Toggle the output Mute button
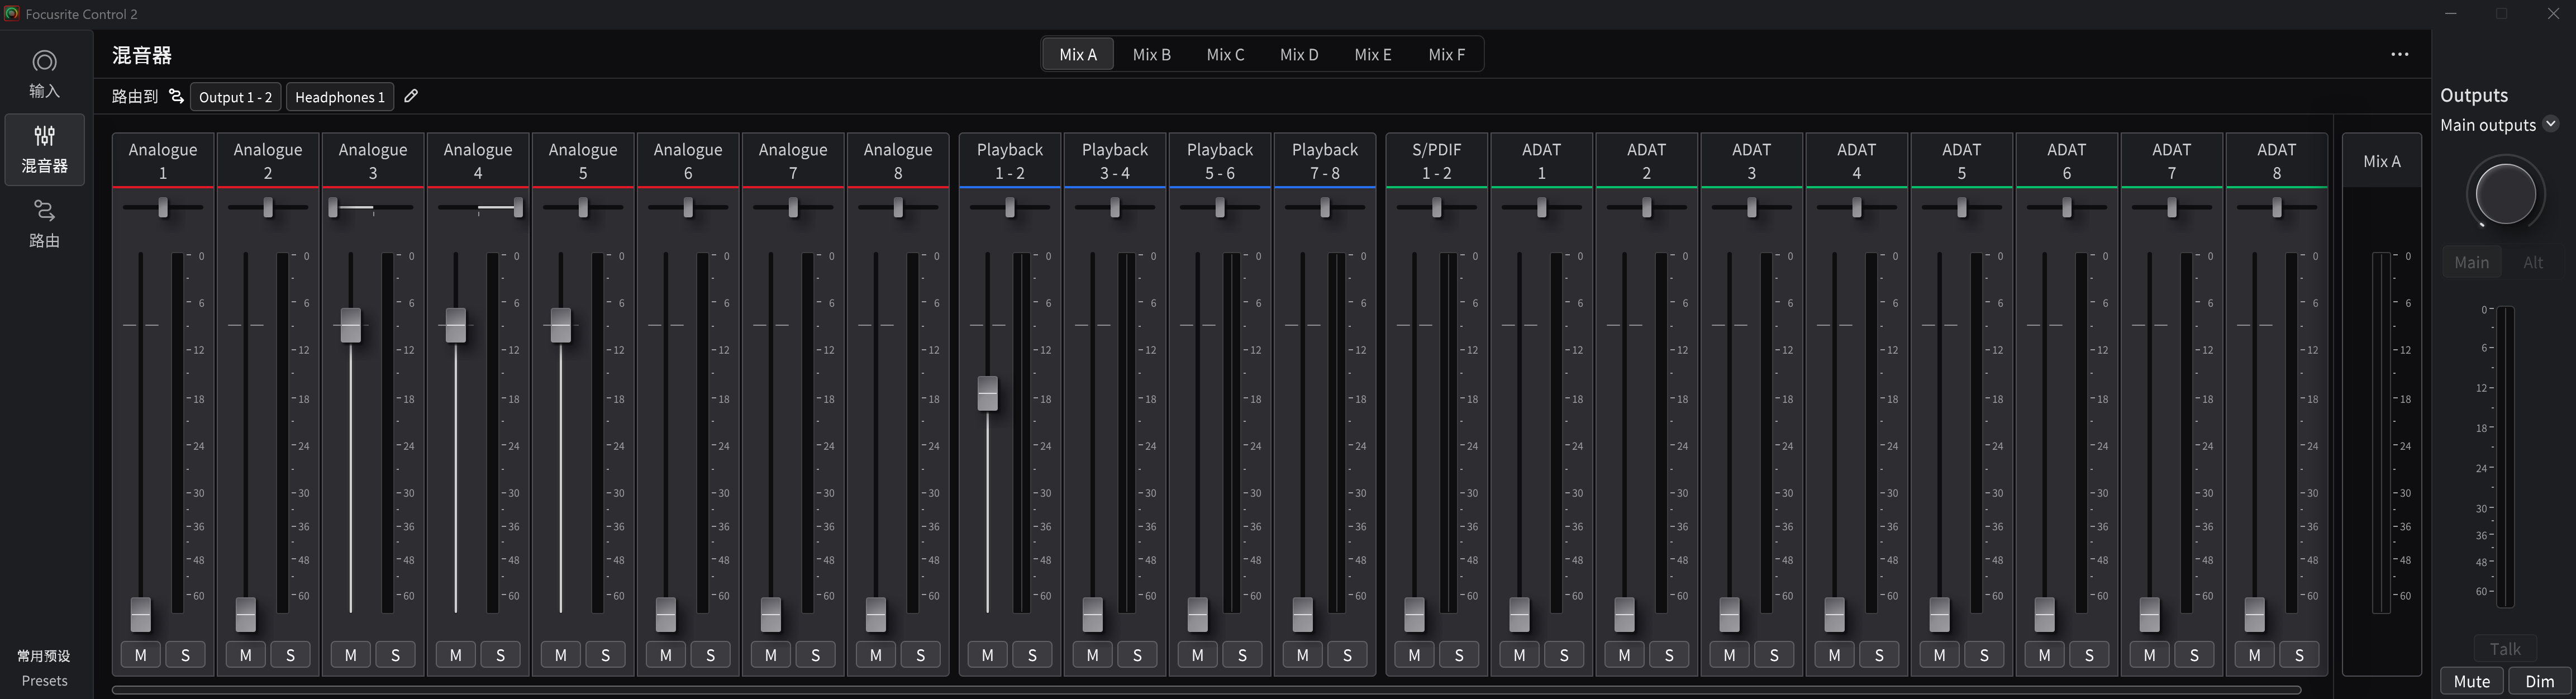2576x699 pixels. [2471, 681]
